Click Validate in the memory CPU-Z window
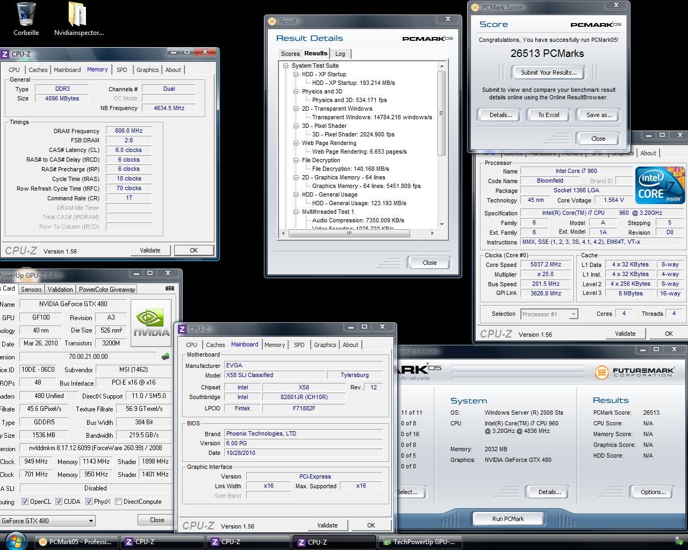Screen dimensions: 688x550 150,250
